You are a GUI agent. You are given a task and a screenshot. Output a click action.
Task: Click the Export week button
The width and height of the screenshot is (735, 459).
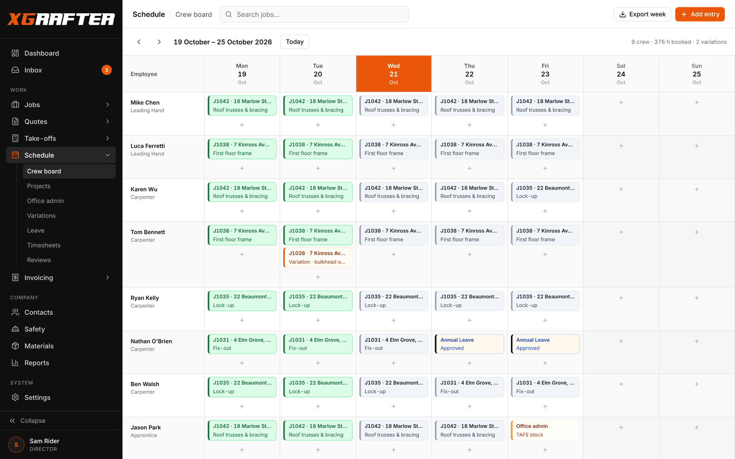(642, 14)
